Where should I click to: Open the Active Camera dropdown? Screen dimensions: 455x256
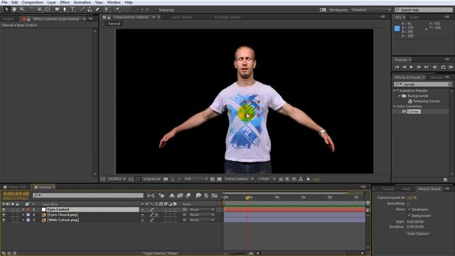point(239,179)
